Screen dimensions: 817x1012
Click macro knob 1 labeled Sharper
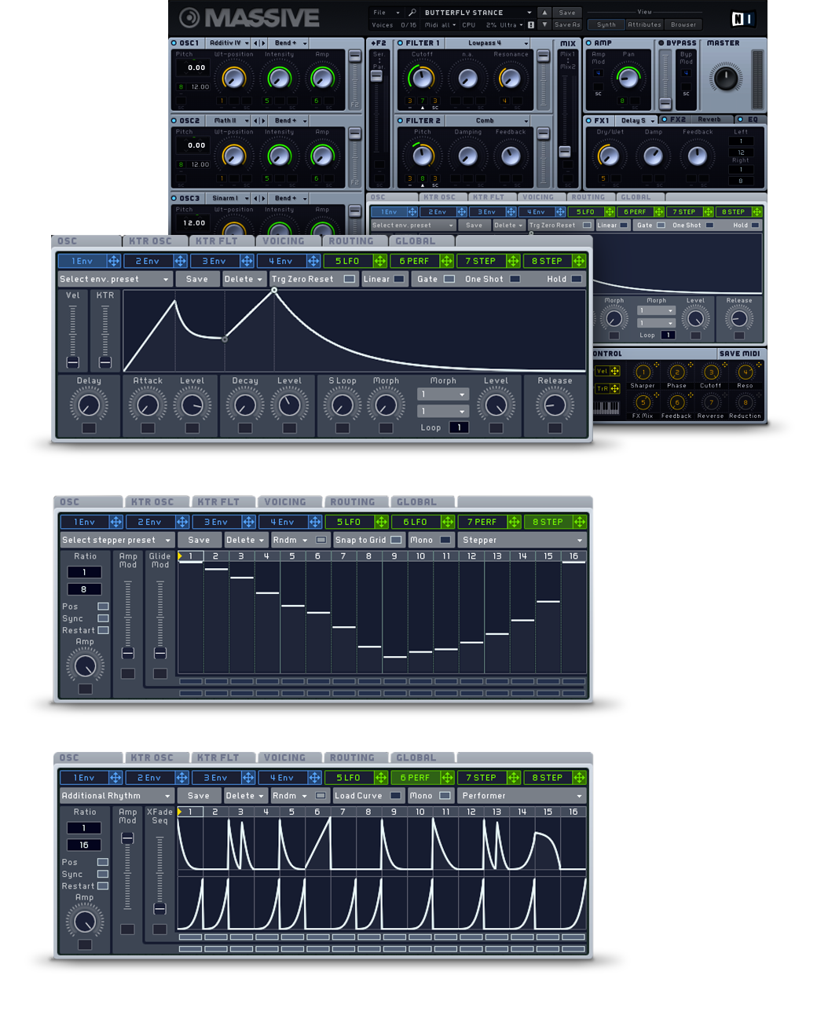[643, 372]
